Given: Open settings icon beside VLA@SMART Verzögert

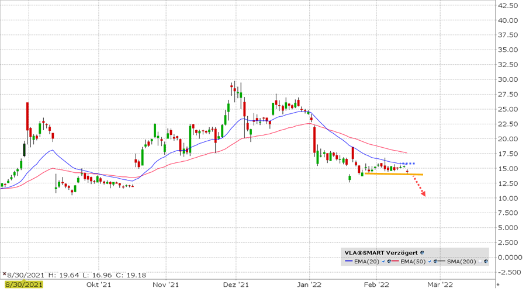Looking at the screenshot, I should tap(422, 252).
